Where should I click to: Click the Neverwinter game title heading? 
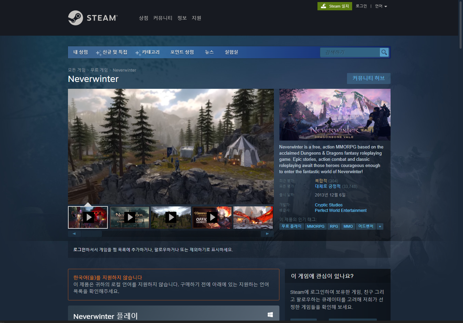tap(93, 79)
